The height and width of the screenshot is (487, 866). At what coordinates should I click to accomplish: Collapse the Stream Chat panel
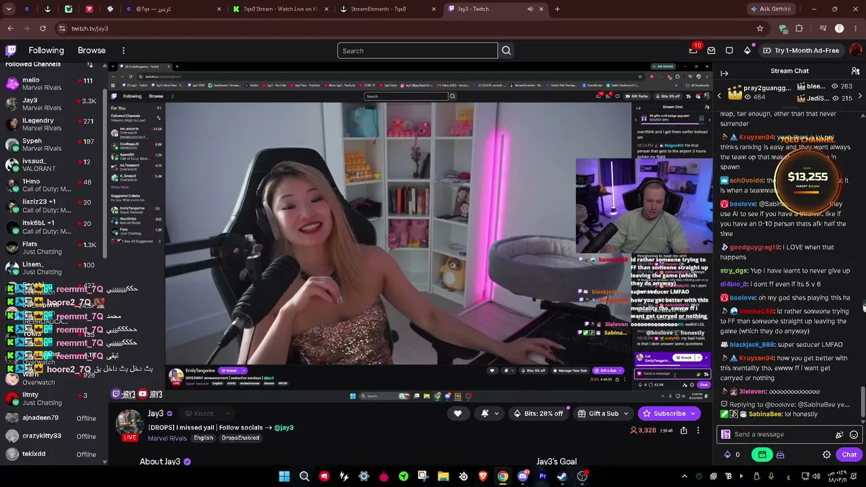click(x=724, y=73)
